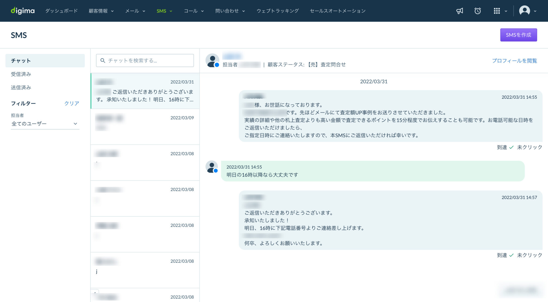The height and width of the screenshot is (302, 548).
Task: Open the digima logo home icon
Action: pyautogui.click(x=22, y=11)
